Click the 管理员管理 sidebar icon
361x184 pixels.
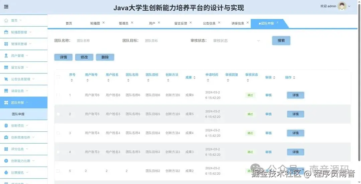pos(6,44)
